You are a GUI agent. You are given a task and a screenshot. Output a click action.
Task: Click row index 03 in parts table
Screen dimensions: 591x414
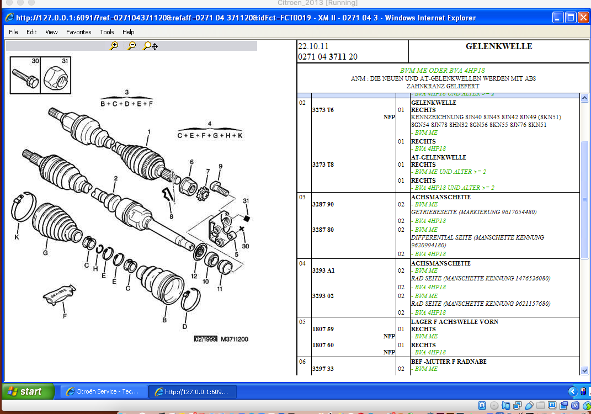[302, 197]
